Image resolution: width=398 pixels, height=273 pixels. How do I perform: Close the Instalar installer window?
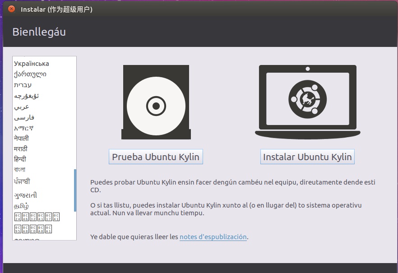(11, 9)
